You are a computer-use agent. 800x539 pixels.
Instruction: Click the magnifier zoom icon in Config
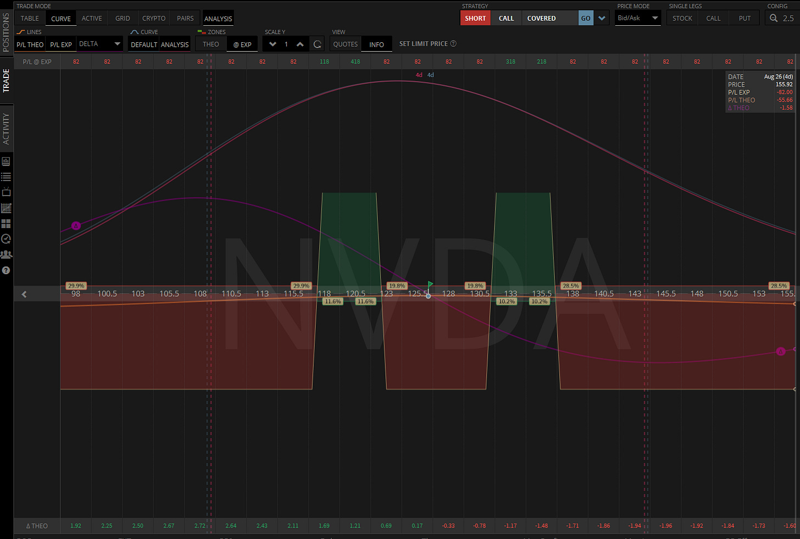pyautogui.click(x=774, y=18)
